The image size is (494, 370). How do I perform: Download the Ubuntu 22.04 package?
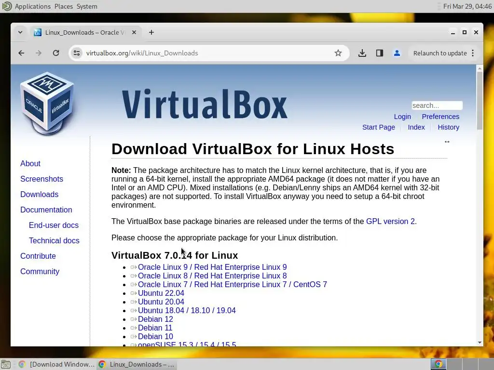(x=161, y=293)
